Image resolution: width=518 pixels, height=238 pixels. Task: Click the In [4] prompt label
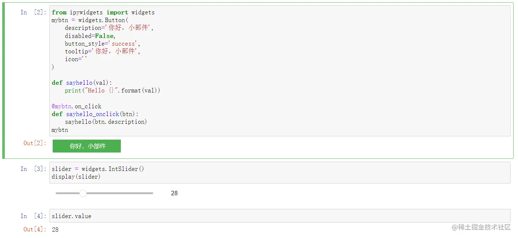pyautogui.click(x=32, y=216)
